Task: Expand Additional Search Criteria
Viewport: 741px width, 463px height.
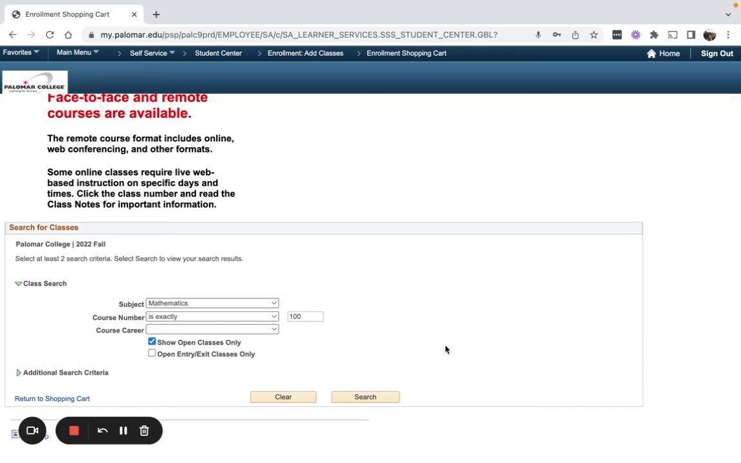Action: (x=19, y=373)
